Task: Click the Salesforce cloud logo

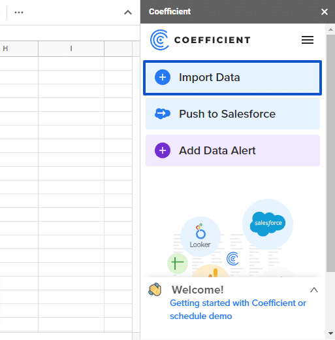Action: click(x=268, y=224)
